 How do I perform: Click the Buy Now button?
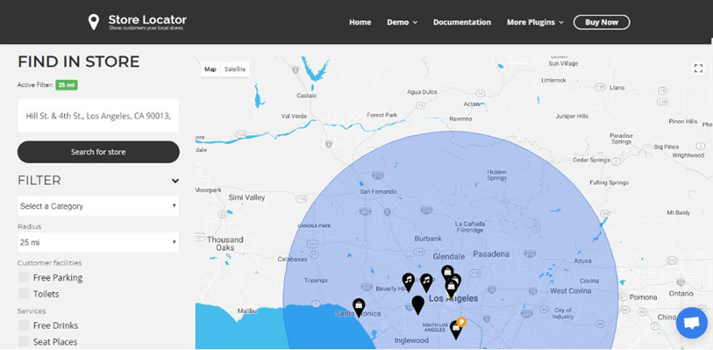click(602, 22)
